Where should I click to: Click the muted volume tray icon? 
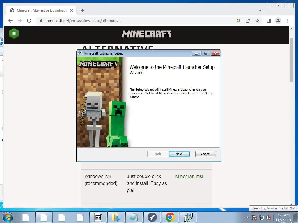coord(269,217)
